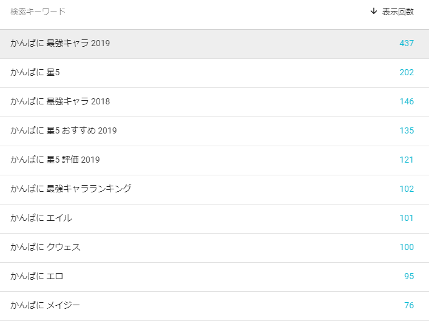Click the 100 impressions value

click(x=407, y=247)
